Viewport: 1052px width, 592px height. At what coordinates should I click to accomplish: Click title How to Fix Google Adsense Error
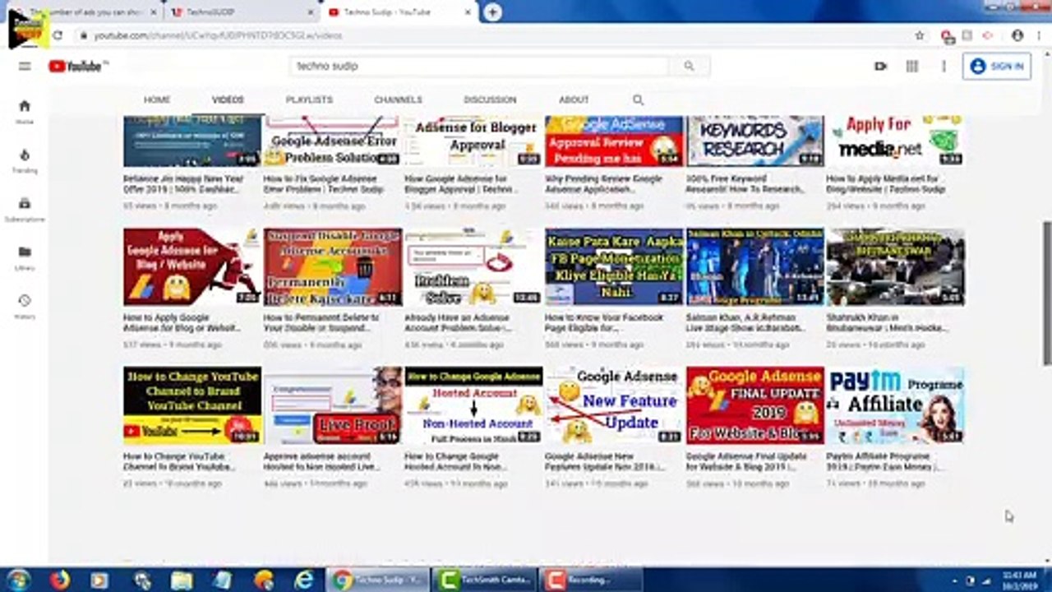(x=323, y=183)
